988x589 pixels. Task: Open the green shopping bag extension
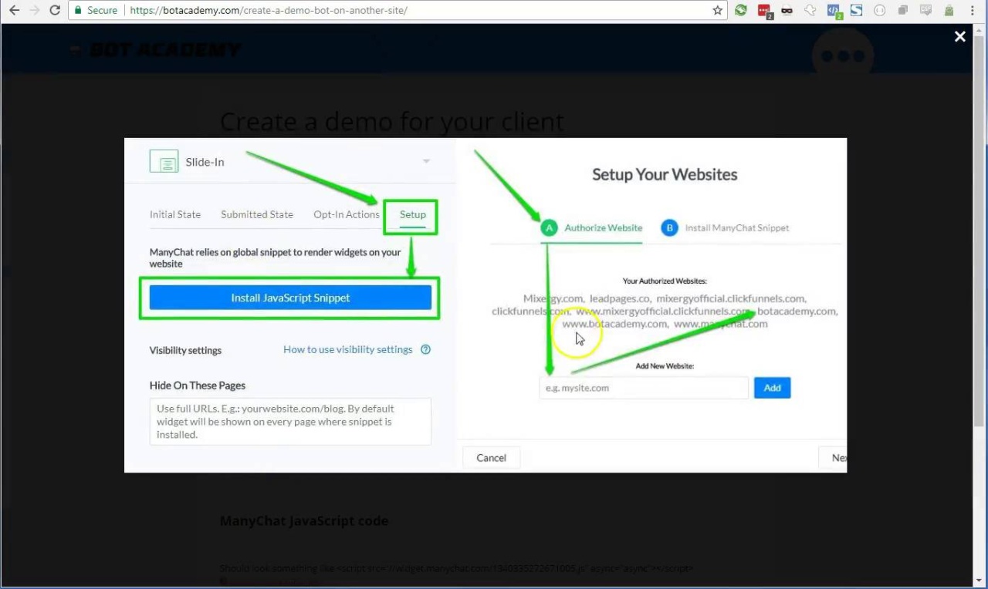tap(949, 11)
